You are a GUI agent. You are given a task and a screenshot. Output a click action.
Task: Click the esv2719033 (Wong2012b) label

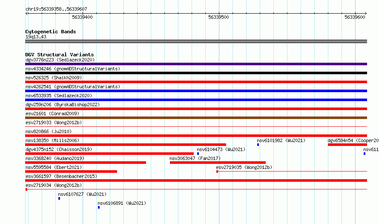(x=54, y=122)
